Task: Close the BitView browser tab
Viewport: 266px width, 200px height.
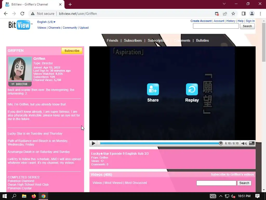Action: point(60,4)
